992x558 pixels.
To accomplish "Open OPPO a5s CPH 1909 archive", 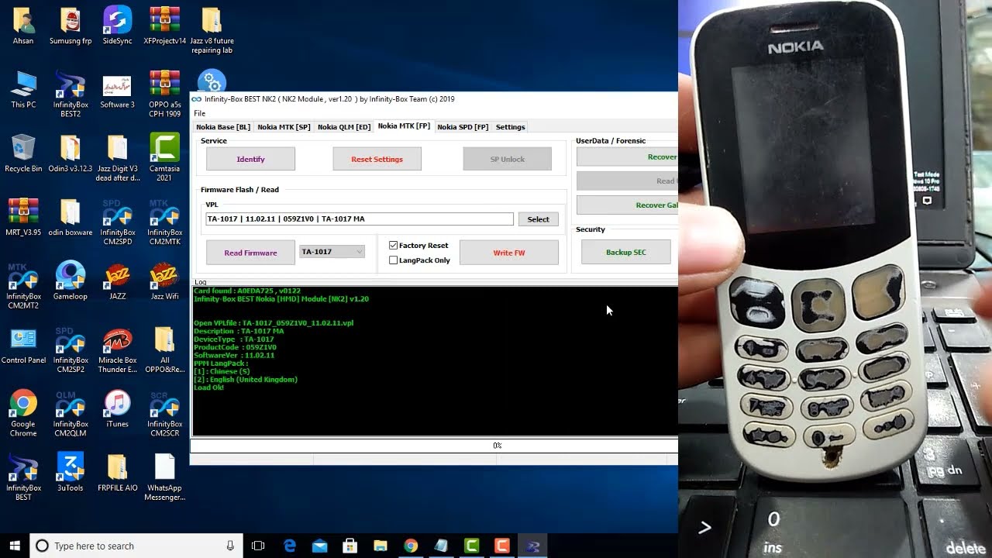I will coord(164,94).
